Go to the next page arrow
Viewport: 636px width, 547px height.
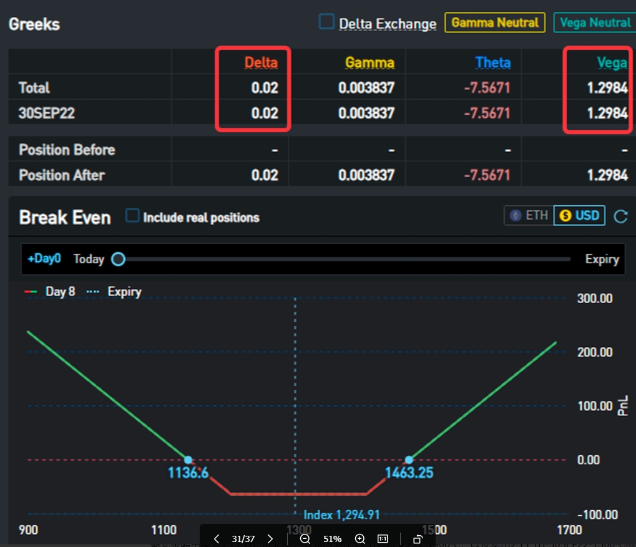pos(270,539)
